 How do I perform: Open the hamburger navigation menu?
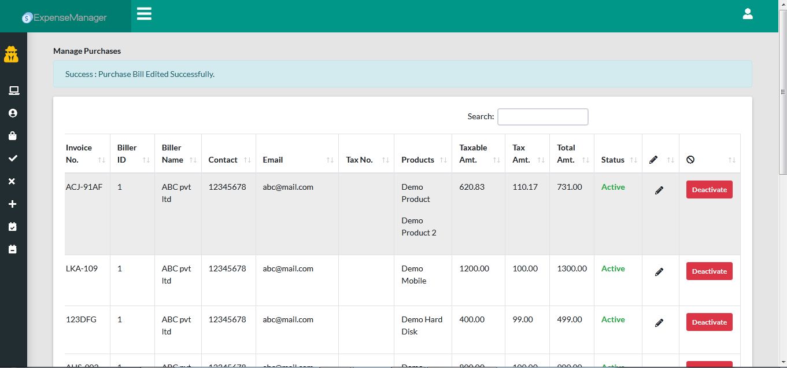(144, 14)
